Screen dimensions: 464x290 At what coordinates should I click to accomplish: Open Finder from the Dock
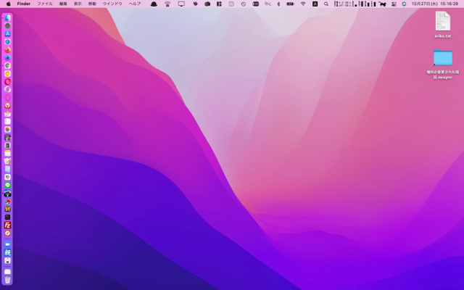point(7,17)
